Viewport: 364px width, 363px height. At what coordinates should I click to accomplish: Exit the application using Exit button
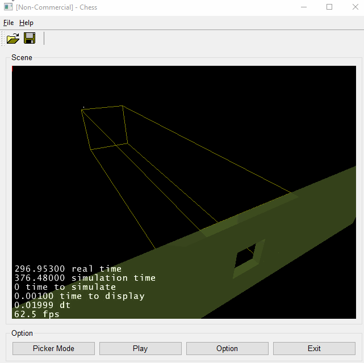(314, 348)
